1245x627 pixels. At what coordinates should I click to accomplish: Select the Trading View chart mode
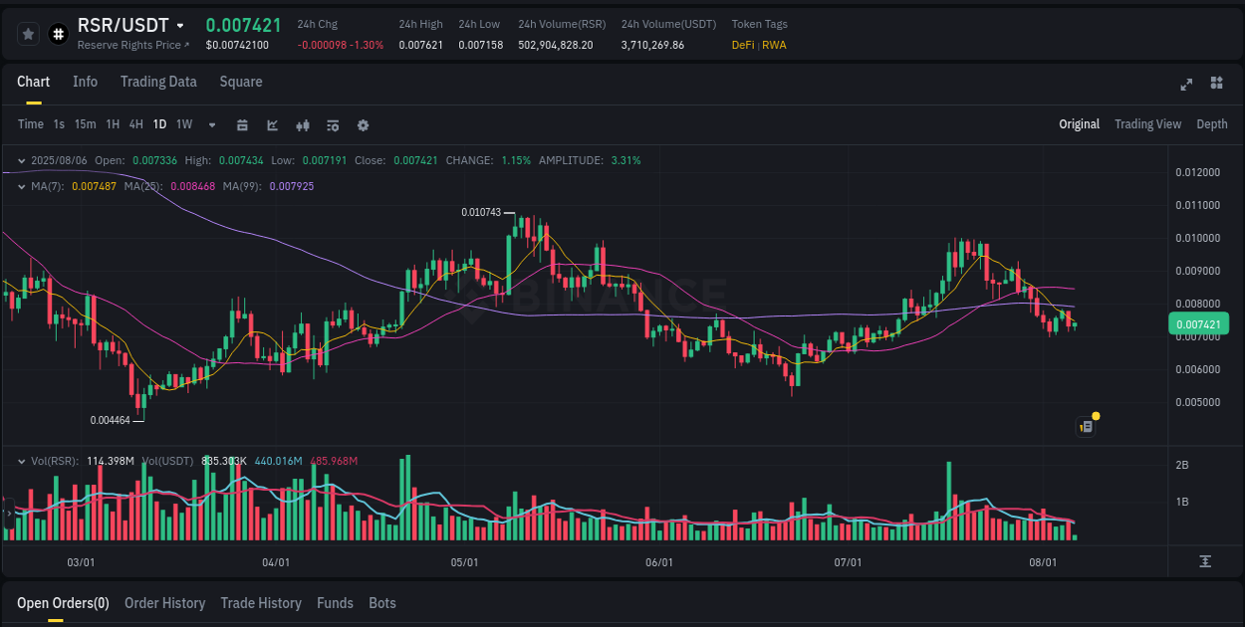(x=1147, y=124)
